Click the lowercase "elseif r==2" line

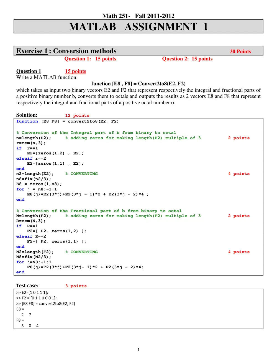pos(31,159)
